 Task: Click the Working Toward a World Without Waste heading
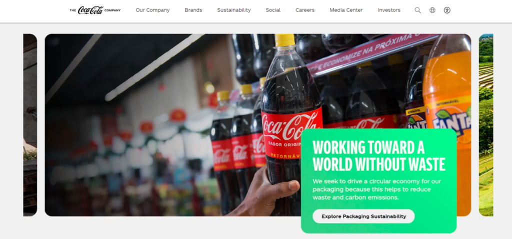(x=379, y=156)
